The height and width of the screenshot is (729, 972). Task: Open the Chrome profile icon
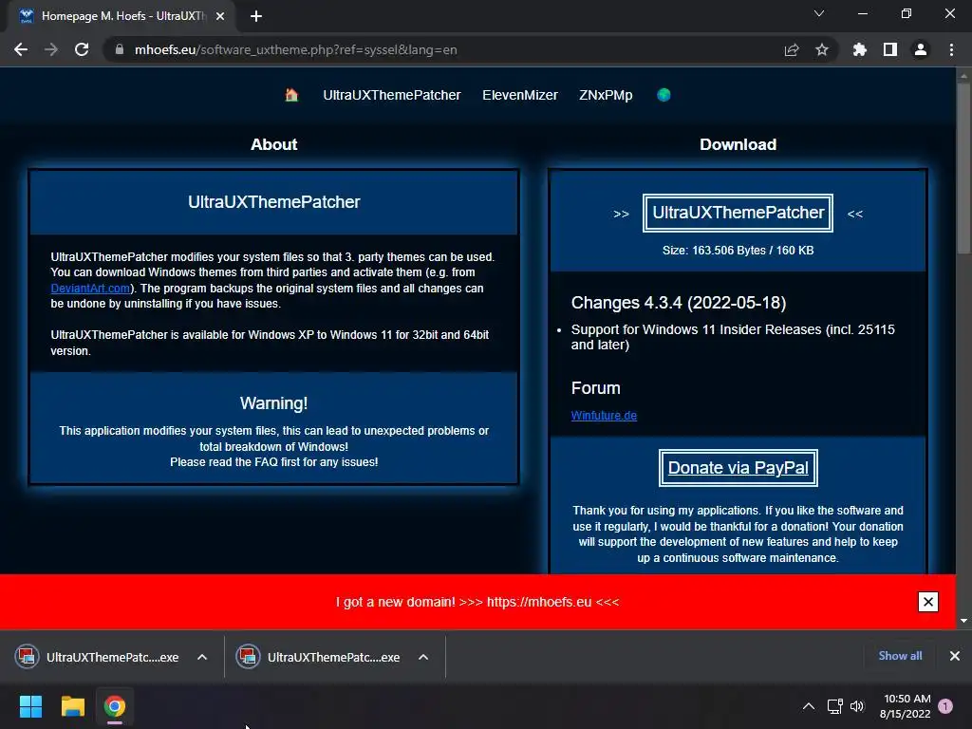(x=921, y=49)
